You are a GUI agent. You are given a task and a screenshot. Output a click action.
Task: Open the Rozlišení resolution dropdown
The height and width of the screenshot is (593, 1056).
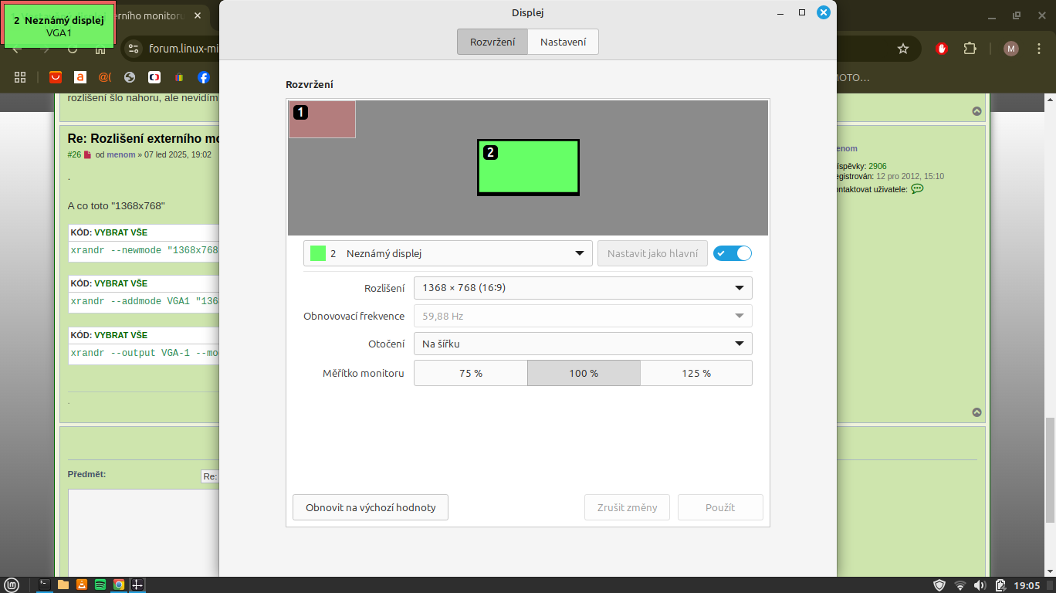tap(583, 288)
